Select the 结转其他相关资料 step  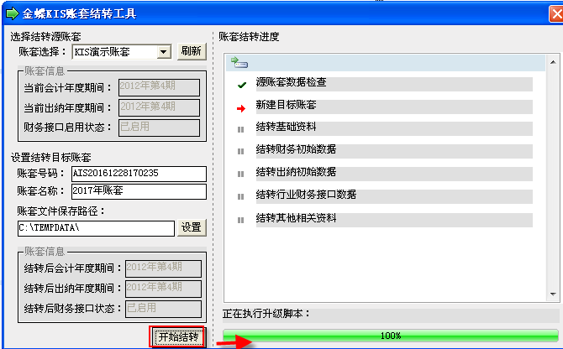click(394, 220)
